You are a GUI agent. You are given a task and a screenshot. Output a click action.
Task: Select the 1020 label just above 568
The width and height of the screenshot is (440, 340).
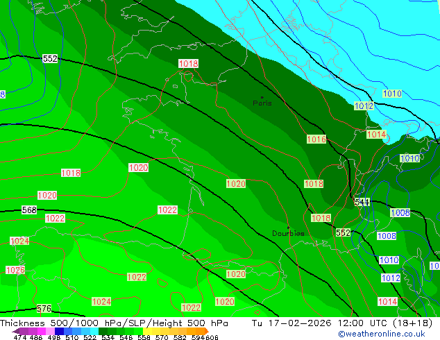pyautogui.click(x=47, y=195)
